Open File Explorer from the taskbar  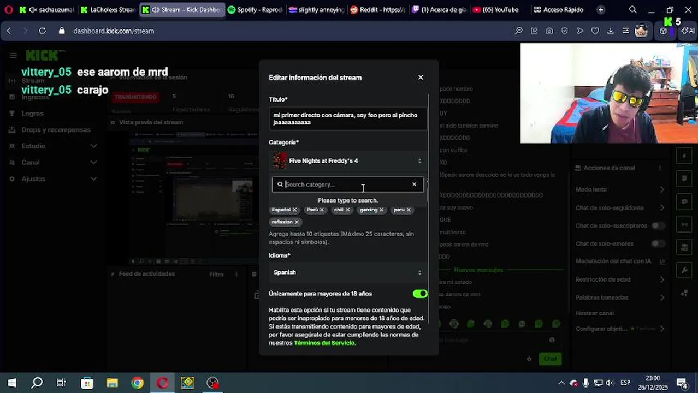113,383
